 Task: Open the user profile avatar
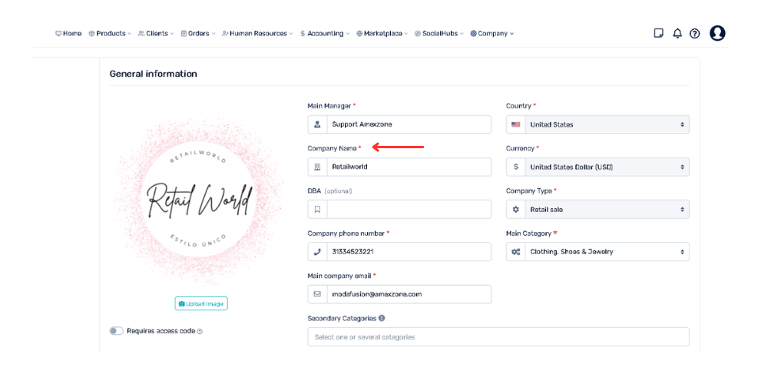coord(717,33)
